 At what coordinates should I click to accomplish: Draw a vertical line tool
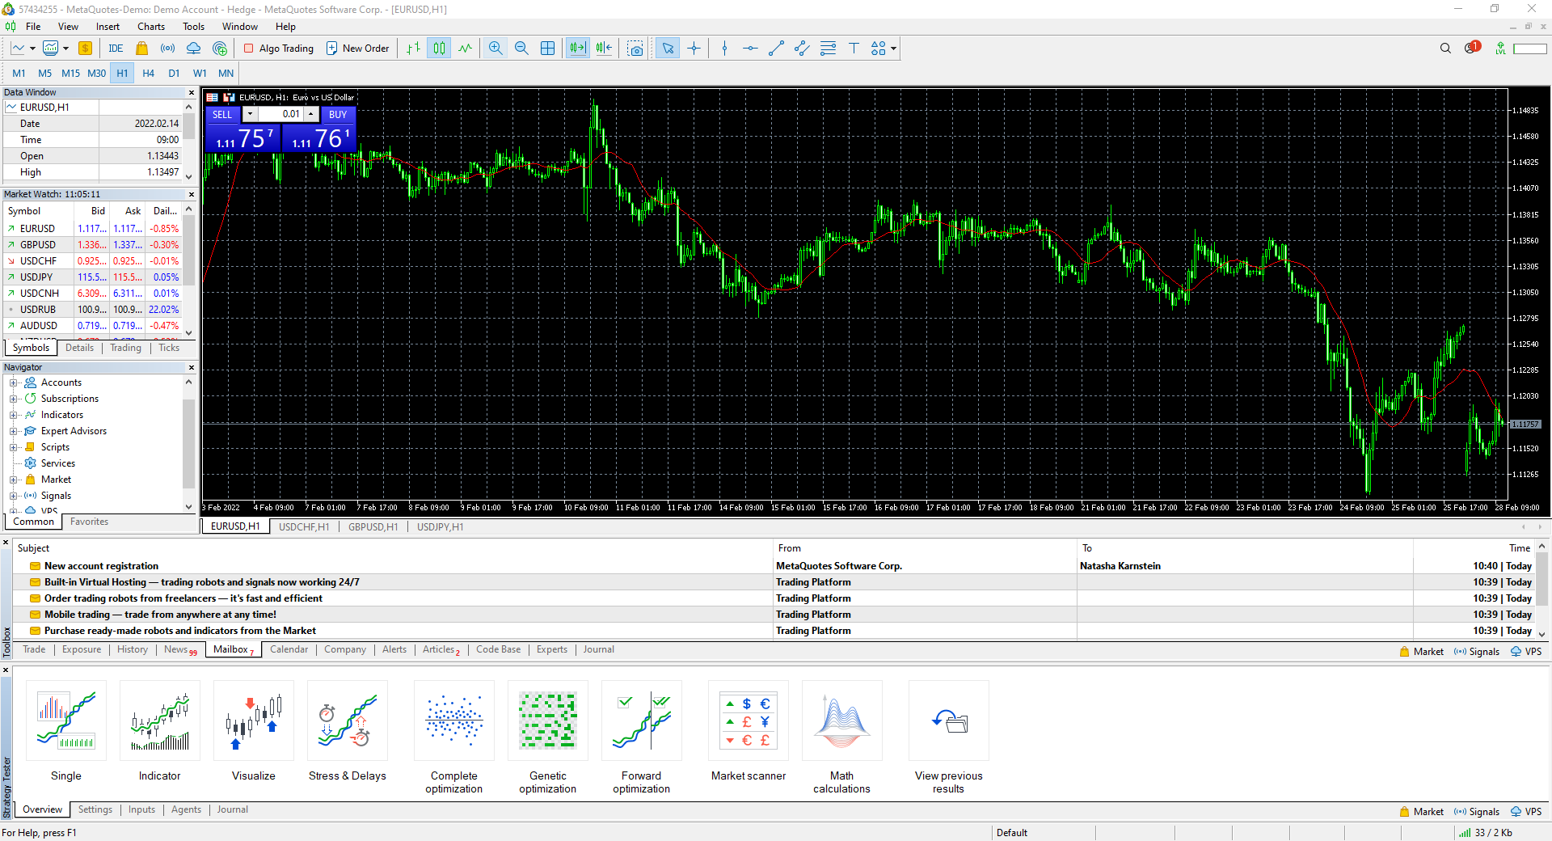tap(724, 49)
